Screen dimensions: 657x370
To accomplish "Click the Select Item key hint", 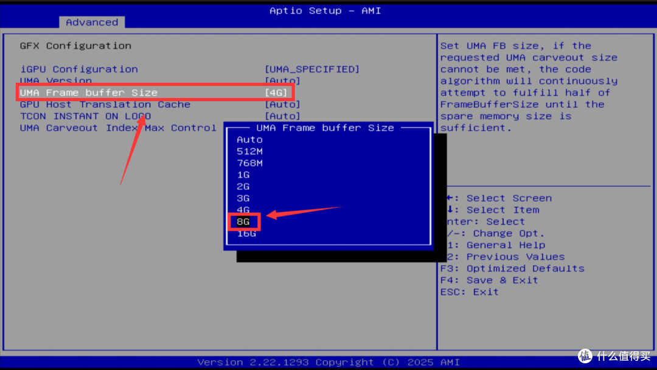I will (x=503, y=210).
